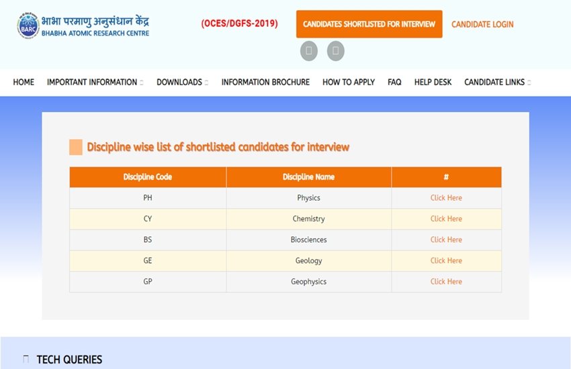Go to the Home menu item

click(24, 83)
